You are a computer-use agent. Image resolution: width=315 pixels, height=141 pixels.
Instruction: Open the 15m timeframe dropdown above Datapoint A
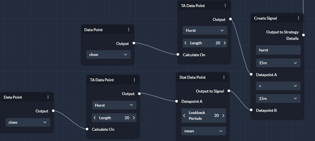(278, 63)
